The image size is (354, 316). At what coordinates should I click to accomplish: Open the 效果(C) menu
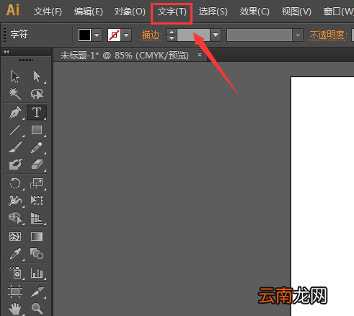click(255, 12)
